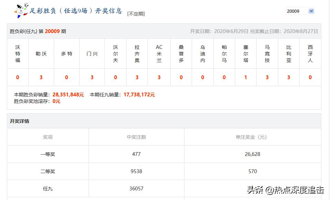Select the 勒沃 team cell
The height and width of the screenshot is (200, 330).
41,54
